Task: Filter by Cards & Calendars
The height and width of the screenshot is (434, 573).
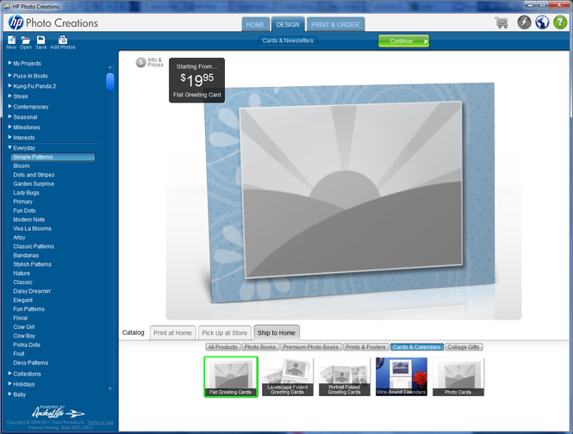Action: 416,347
